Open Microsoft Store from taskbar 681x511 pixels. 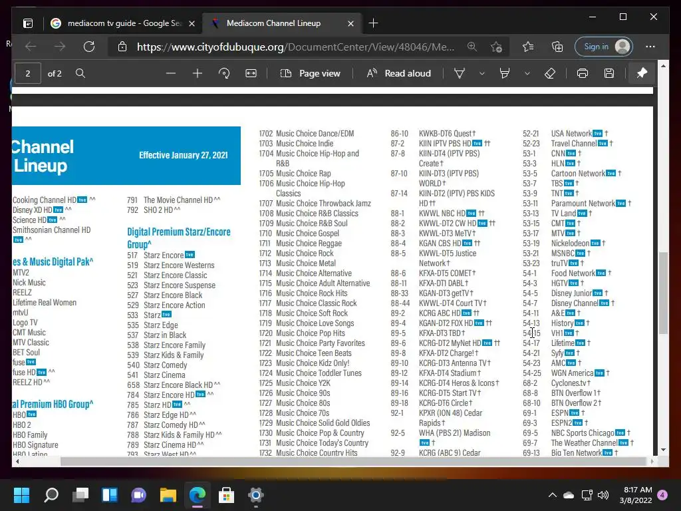tap(226, 495)
